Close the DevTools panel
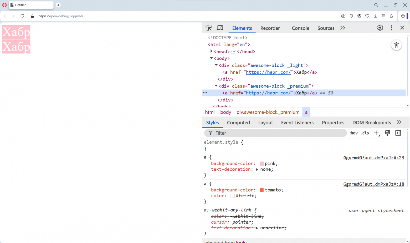410x243 pixels. (x=402, y=28)
